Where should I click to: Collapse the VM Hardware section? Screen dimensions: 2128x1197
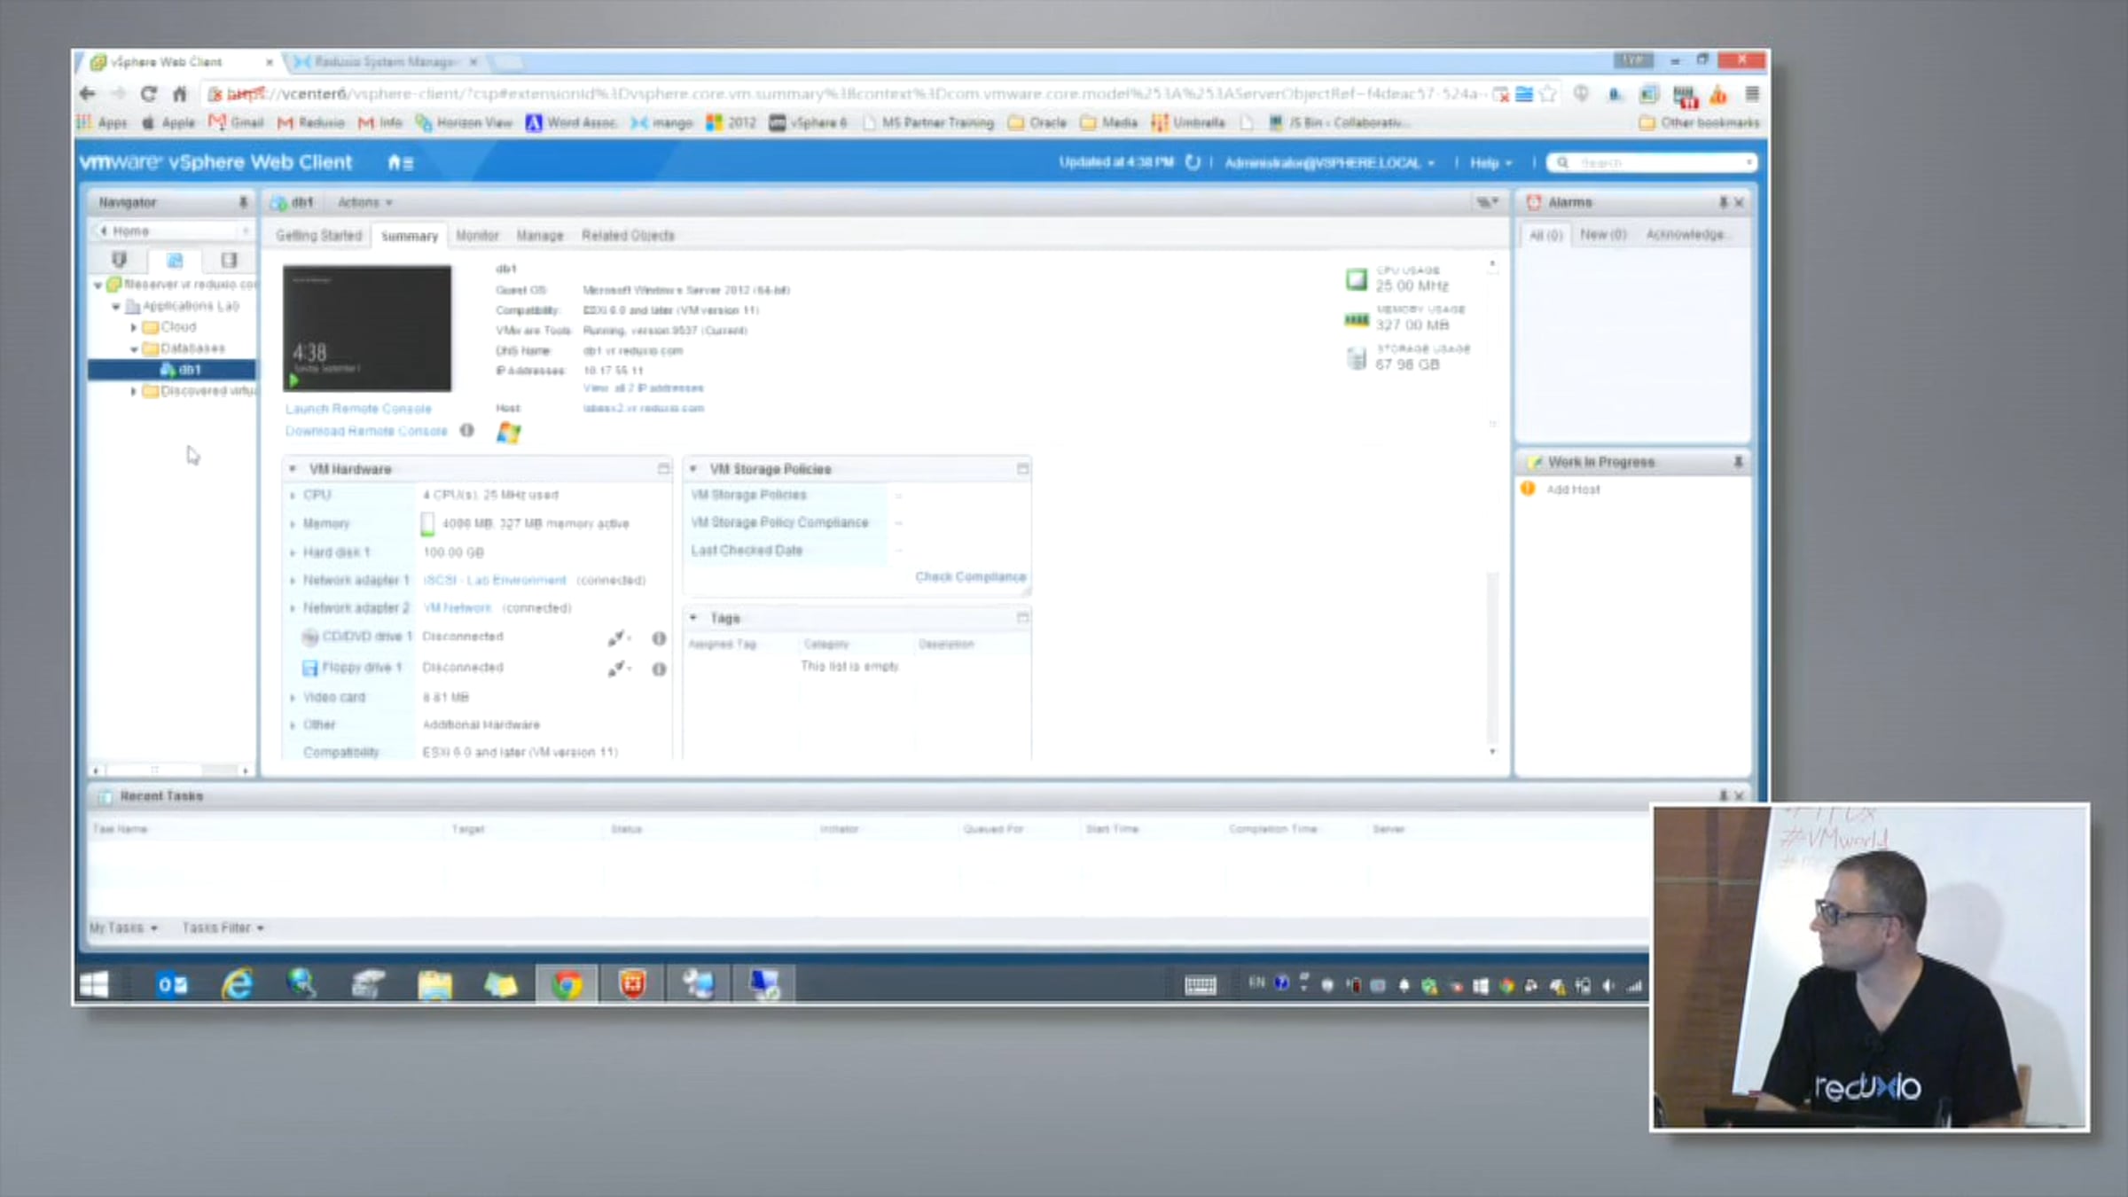(x=293, y=468)
